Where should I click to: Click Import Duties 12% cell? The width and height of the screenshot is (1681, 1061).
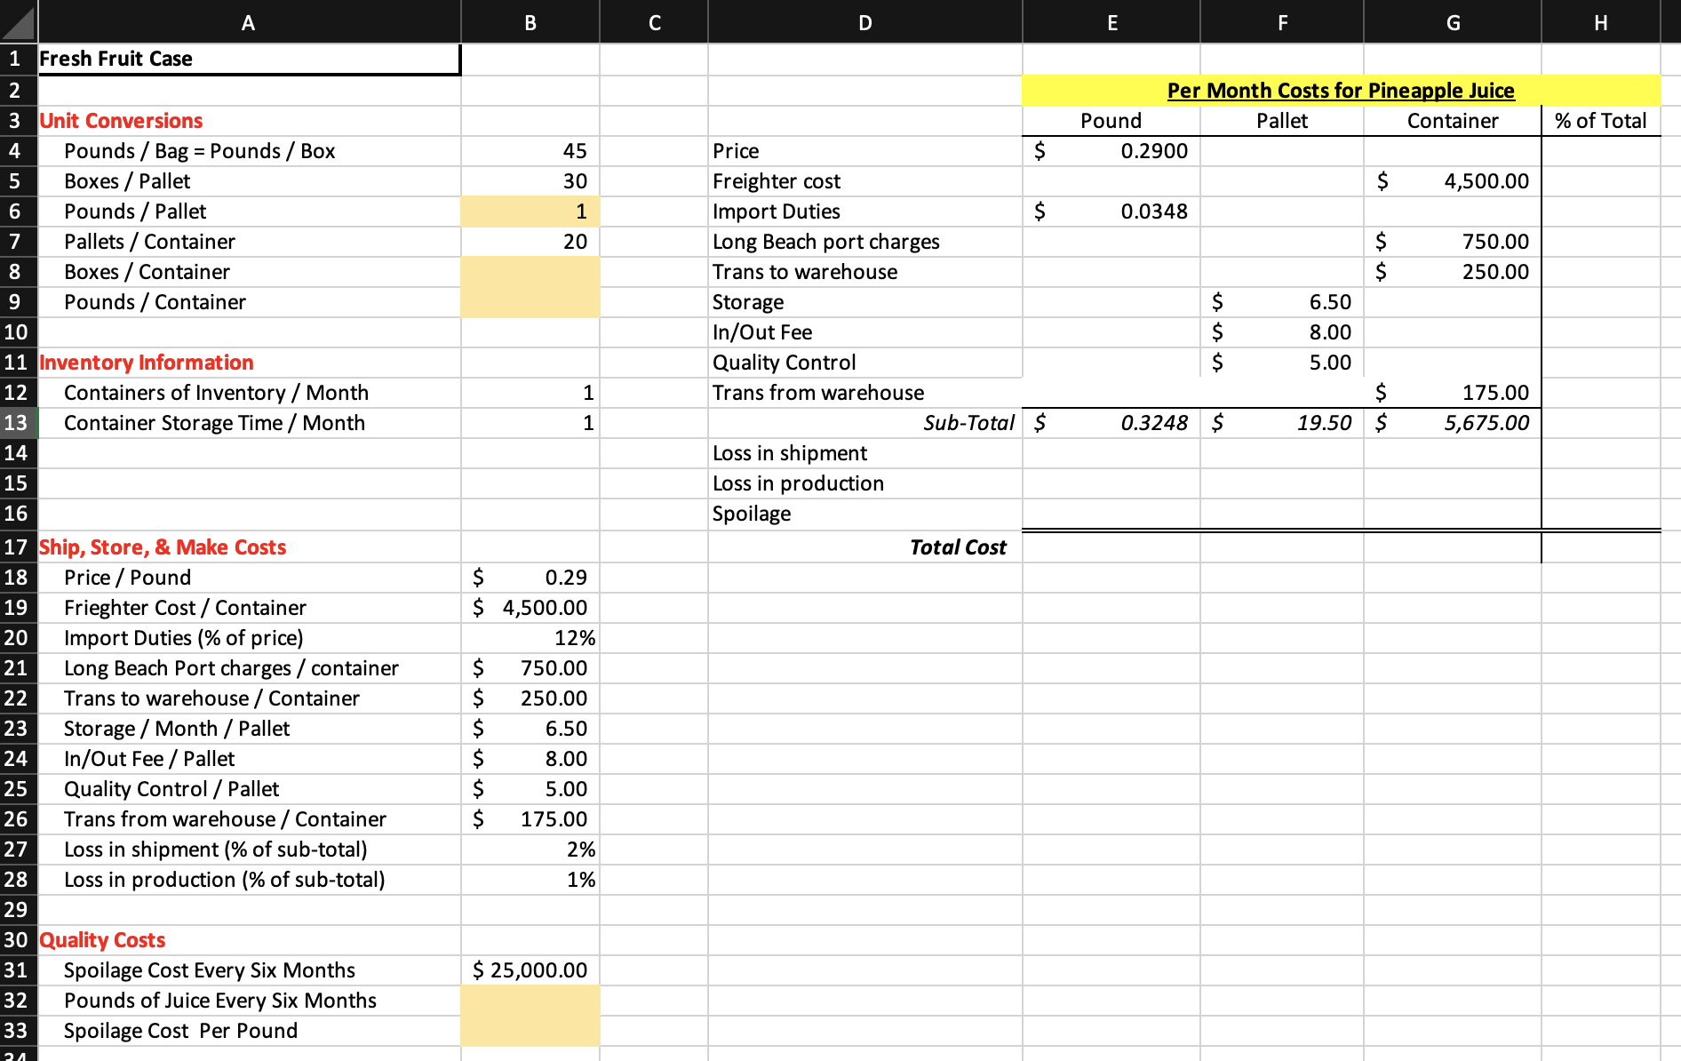click(x=530, y=638)
